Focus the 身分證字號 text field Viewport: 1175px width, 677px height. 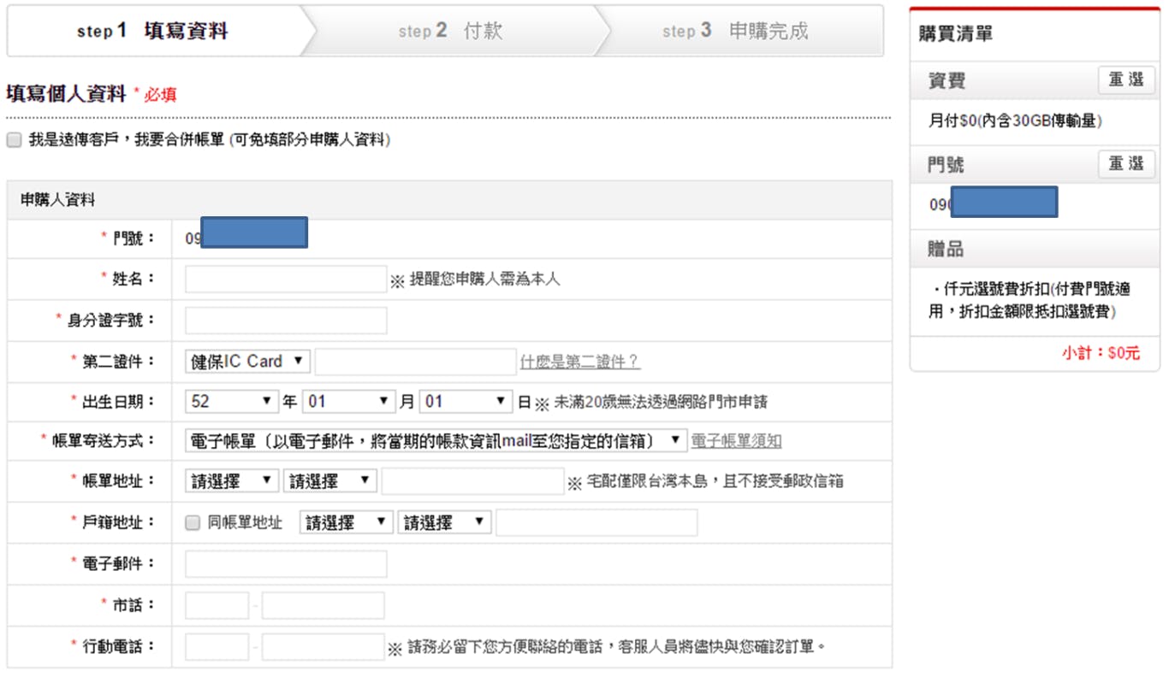pos(286,321)
